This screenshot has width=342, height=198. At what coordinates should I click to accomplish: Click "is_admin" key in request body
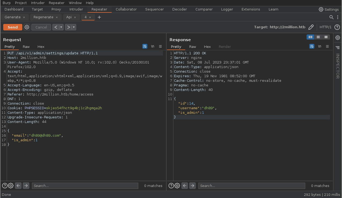[x=23, y=140]
